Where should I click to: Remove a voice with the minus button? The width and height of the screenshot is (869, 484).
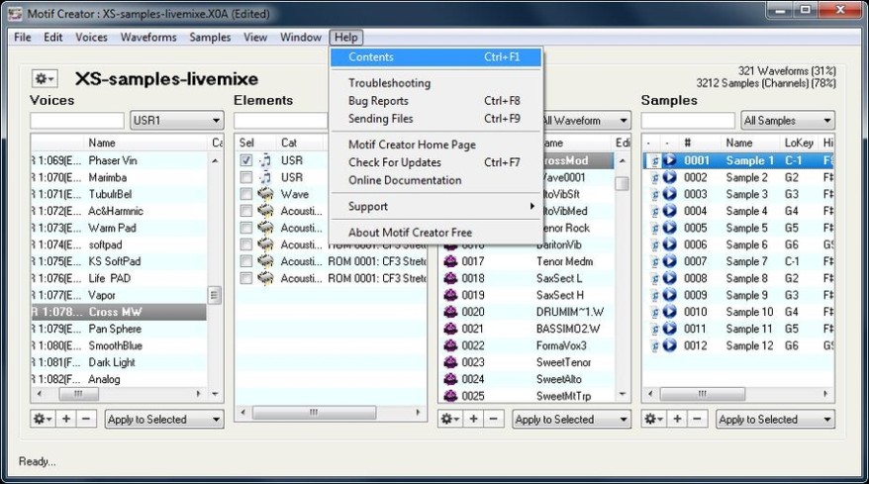[86, 419]
